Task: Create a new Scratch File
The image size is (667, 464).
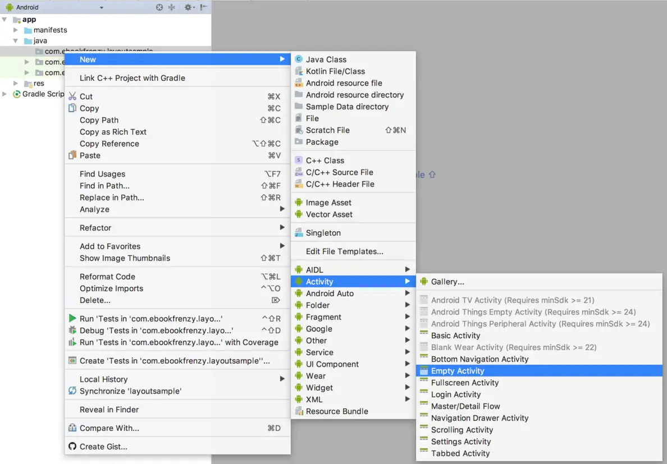Action: [x=328, y=130]
